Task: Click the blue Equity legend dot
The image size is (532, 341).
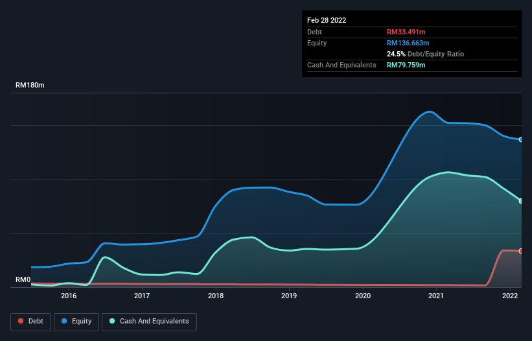Action: 64,321
